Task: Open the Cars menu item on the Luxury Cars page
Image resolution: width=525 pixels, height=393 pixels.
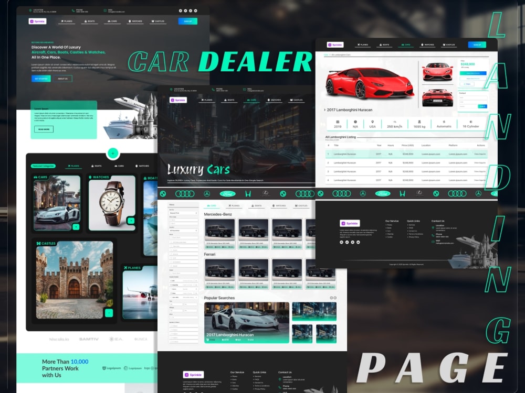Action: [x=251, y=100]
